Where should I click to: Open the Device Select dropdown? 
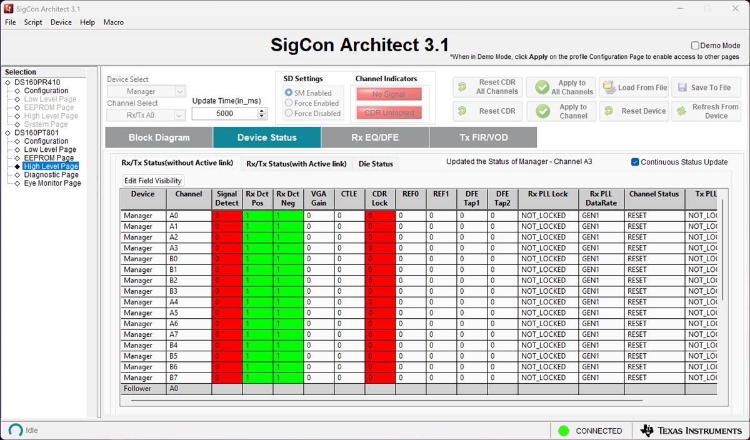[147, 91]
